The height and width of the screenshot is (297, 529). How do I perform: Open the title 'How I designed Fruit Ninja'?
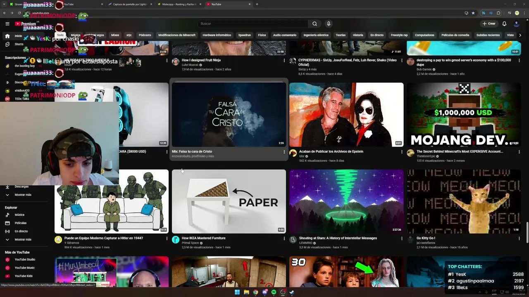coord(201,60)
